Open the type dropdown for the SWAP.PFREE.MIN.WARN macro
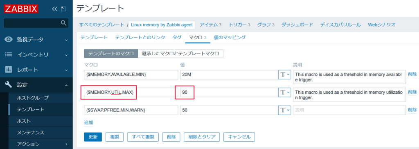The image size is (419, 149). point(285,110)
